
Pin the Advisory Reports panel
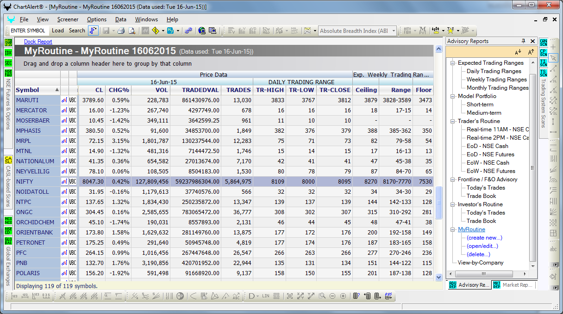(524, 41)
